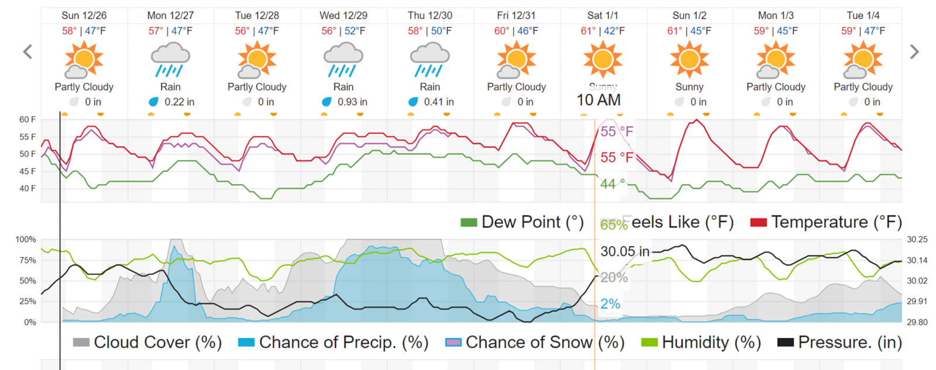The image size is (936, 370).
Task: Click the Sunday 1/2 sun icon
Action: point(689,59)
